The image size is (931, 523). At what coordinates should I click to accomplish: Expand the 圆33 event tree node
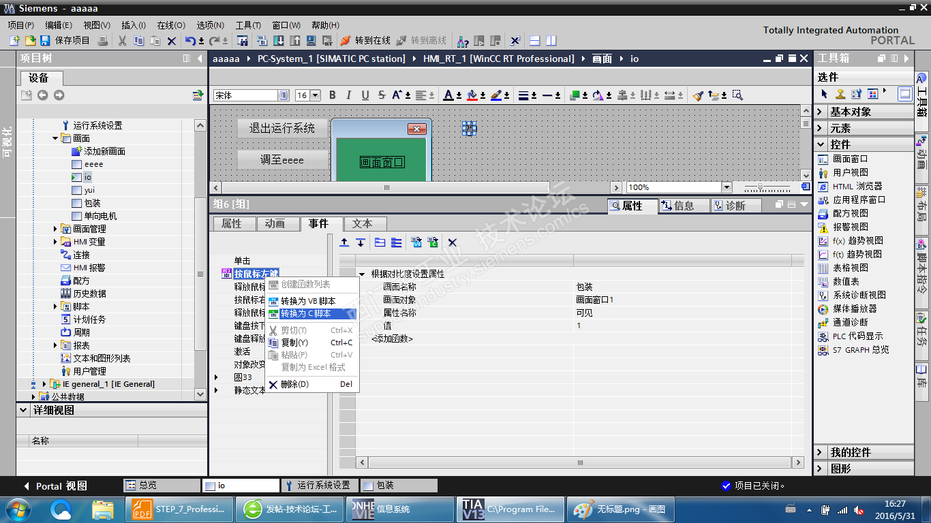click(217, 377)
